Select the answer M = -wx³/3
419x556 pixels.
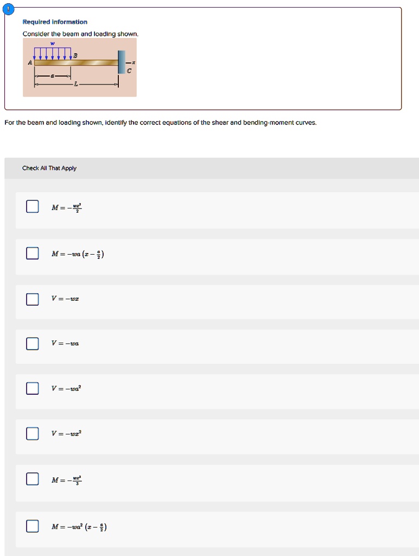tap(32, 478)
